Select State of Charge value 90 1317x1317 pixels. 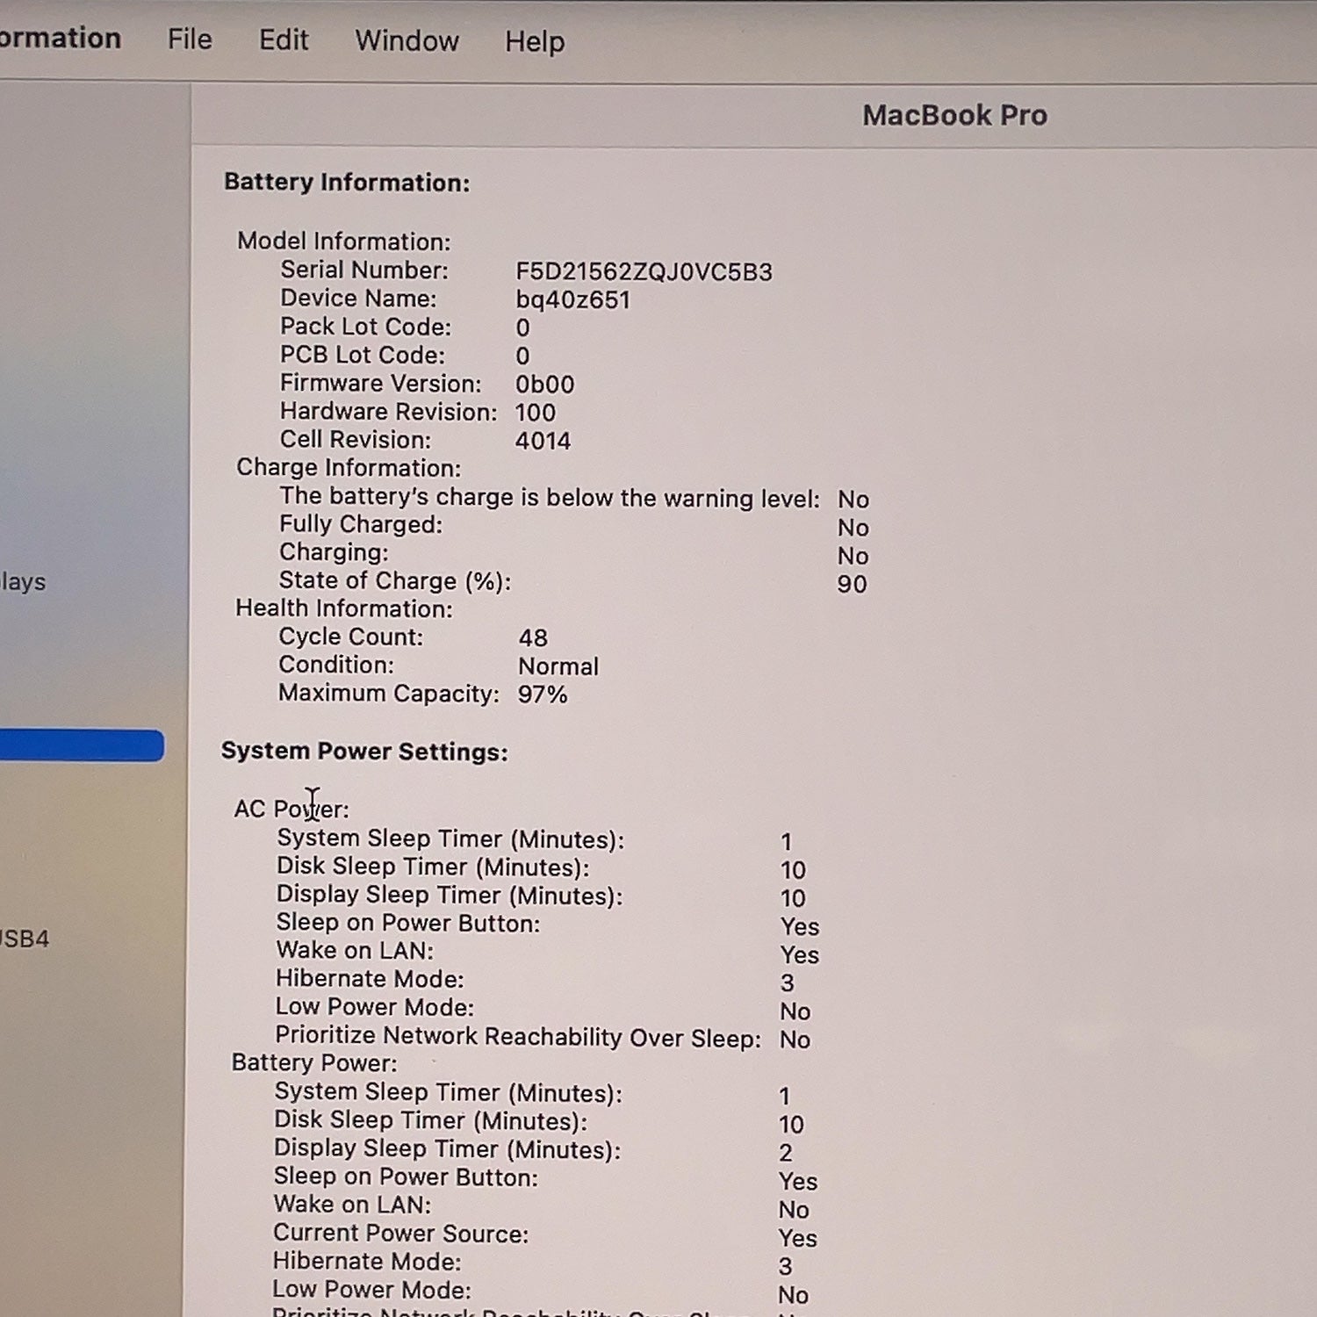[x=852, y=585]
